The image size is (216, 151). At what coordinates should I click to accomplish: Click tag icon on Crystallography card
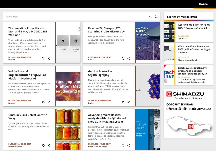tap(123, 102)
